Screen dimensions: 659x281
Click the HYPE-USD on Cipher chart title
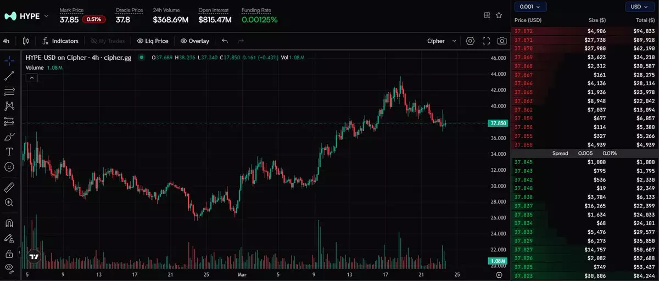click(x=79, y=57)
